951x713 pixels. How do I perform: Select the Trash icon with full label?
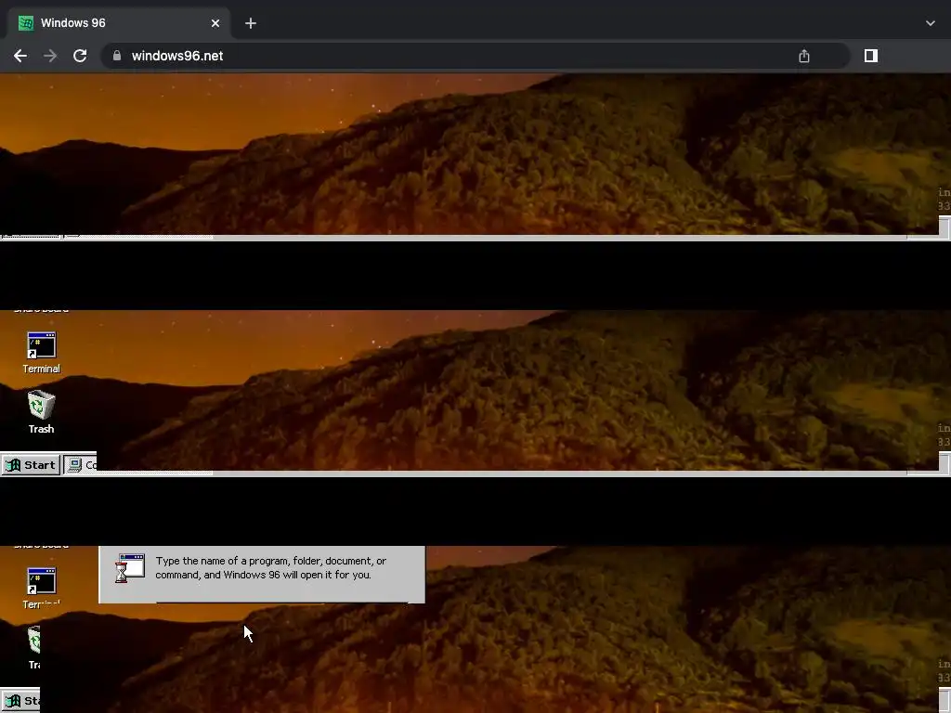(41, 412)
